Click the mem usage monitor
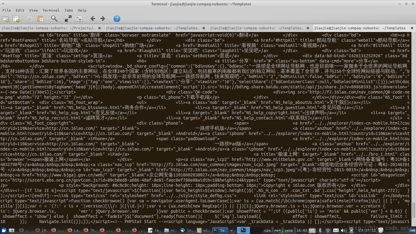This screenshot has width=416, height=234. click(278, 230)
